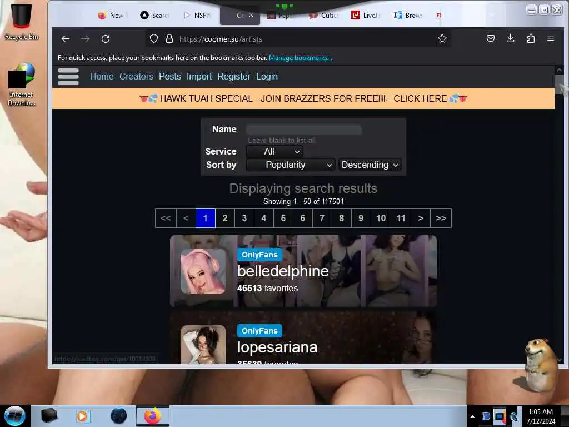Click the Manage bookmarks link

(300, 58)
